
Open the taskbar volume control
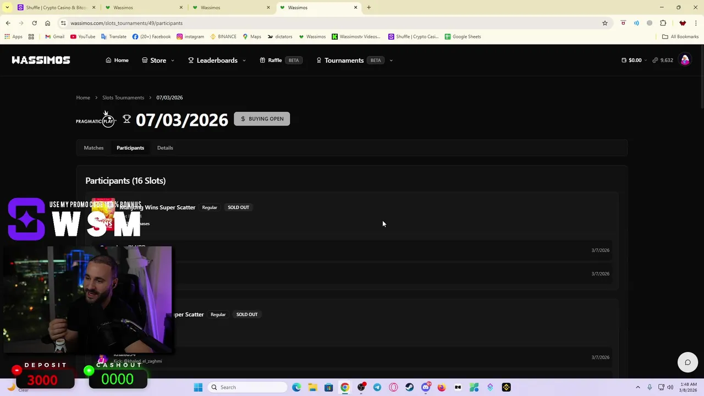(670, 387)
